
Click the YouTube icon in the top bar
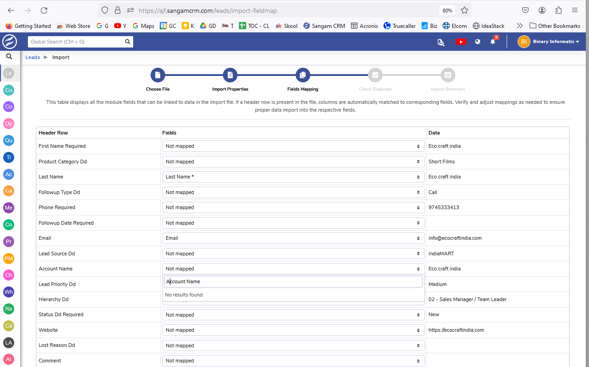click(461, 42)
